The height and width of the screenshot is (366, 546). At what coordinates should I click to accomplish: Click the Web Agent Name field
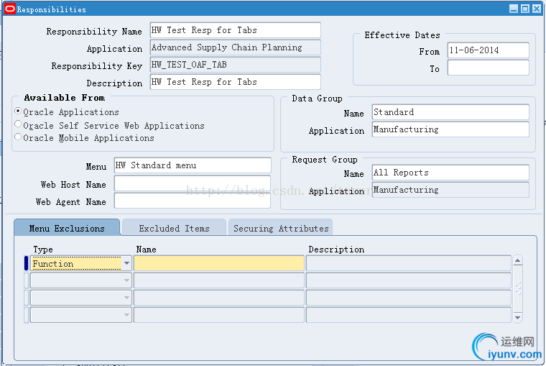coord(193,201)
